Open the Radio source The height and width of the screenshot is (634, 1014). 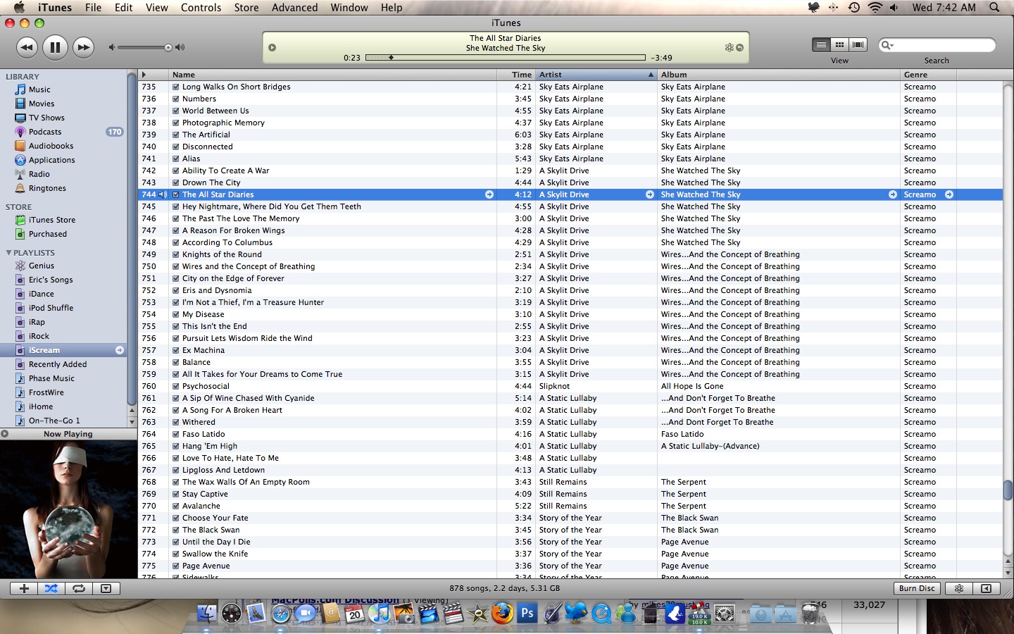(39, 174)
